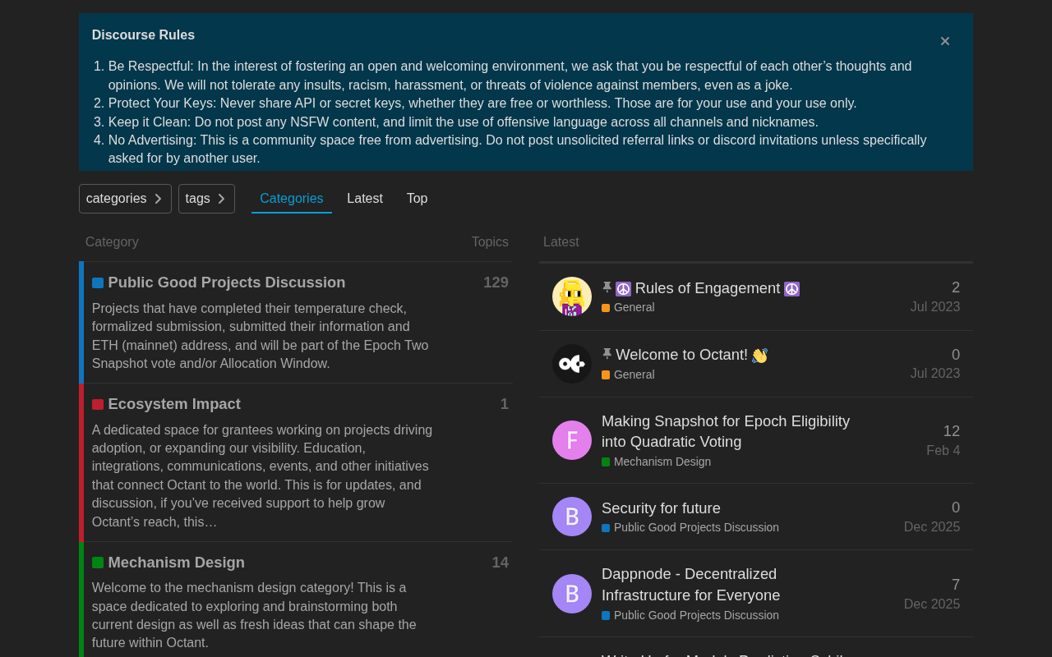Click the Octant logo avatar
Image resolution: width=1052 pixels, height=657 pixels.
point(572,364)
